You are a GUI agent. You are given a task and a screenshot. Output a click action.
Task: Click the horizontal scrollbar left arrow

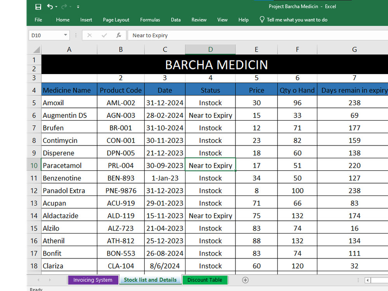pyautogui.click(x=367, y=280)
